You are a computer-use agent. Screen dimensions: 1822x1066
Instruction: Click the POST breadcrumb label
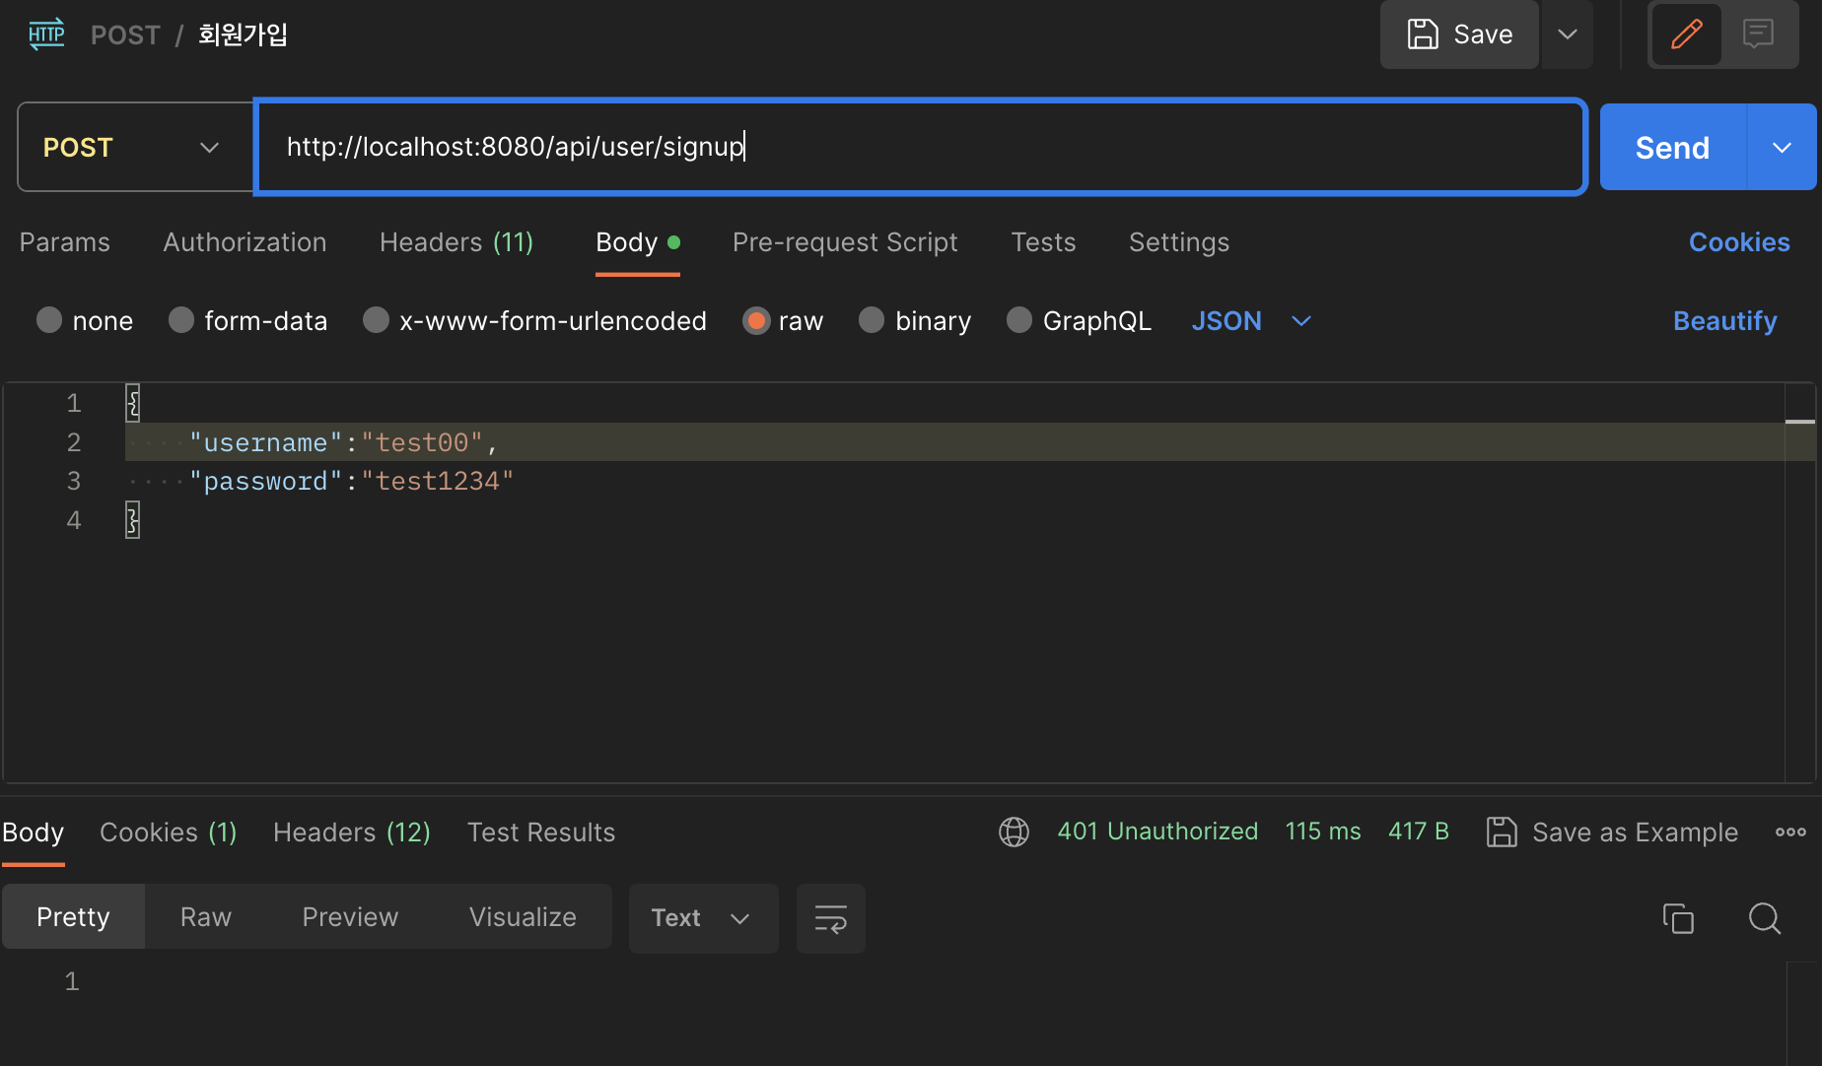coord(125,35)
